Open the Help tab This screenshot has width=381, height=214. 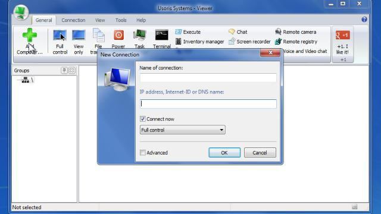coord(141,20)
